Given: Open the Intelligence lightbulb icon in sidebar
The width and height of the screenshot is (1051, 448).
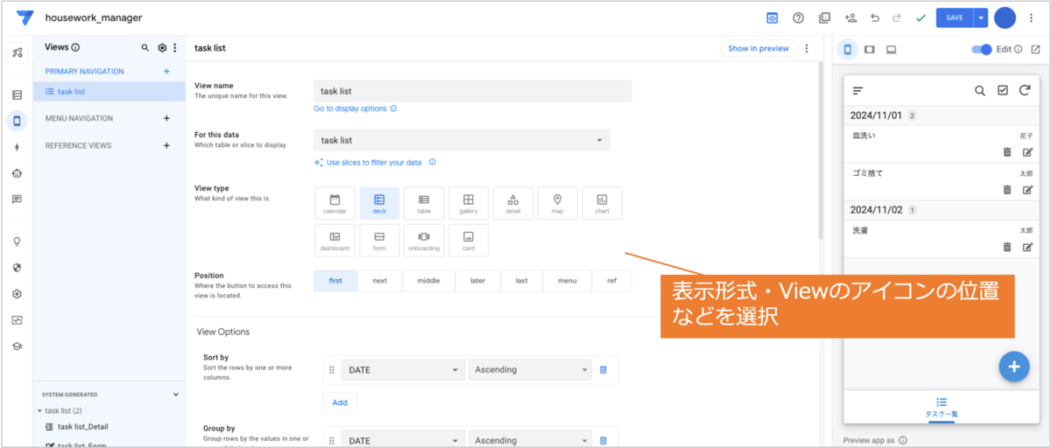Looking at the screenshot, I should [17, 241].
